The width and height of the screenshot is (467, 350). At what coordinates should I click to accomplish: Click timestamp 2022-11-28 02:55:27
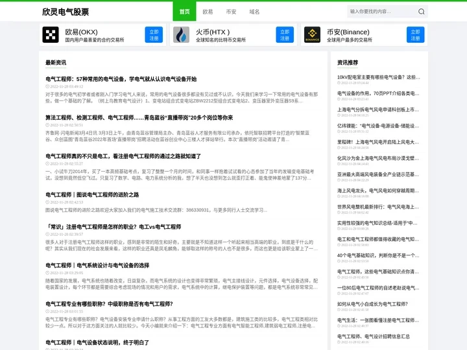click(x=67, y=164)
